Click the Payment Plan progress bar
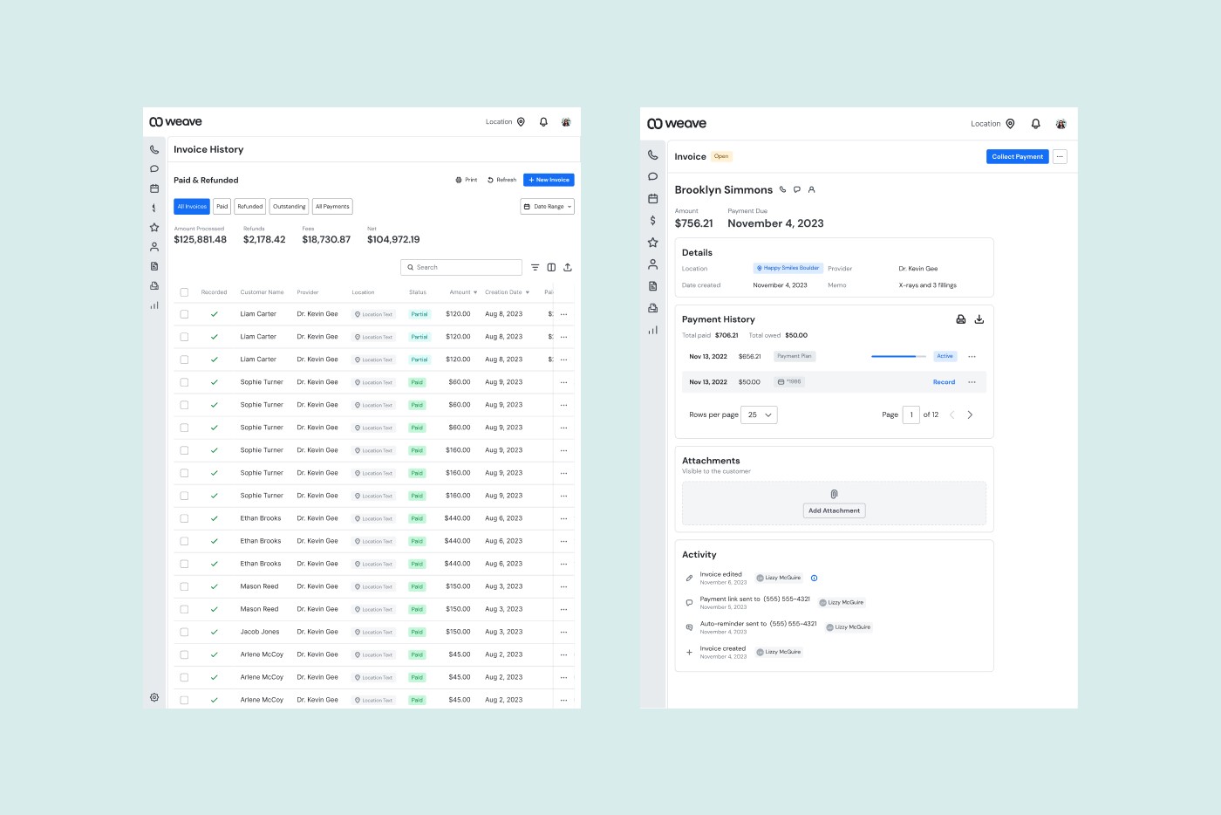 pos(898,356)
